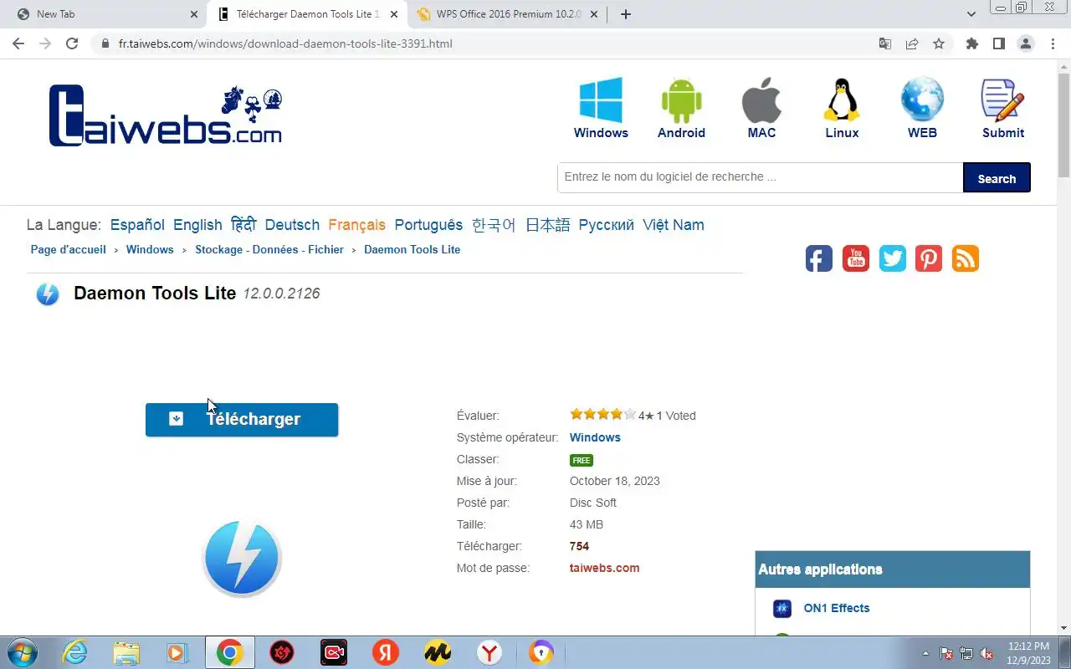Click the blue Télécharger download button
The width and height of the screenshot is (1071, 669).
click(242, 419)
